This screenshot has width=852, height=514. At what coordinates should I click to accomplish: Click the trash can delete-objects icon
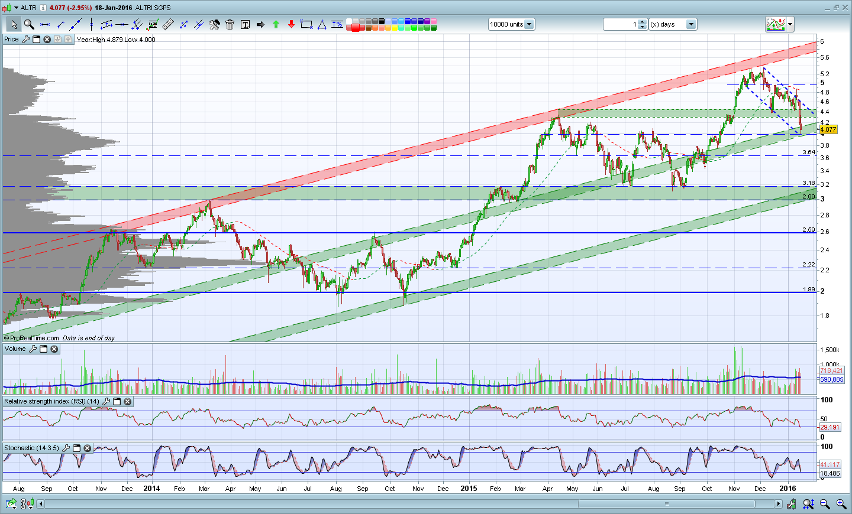click(x=230, y=24)
